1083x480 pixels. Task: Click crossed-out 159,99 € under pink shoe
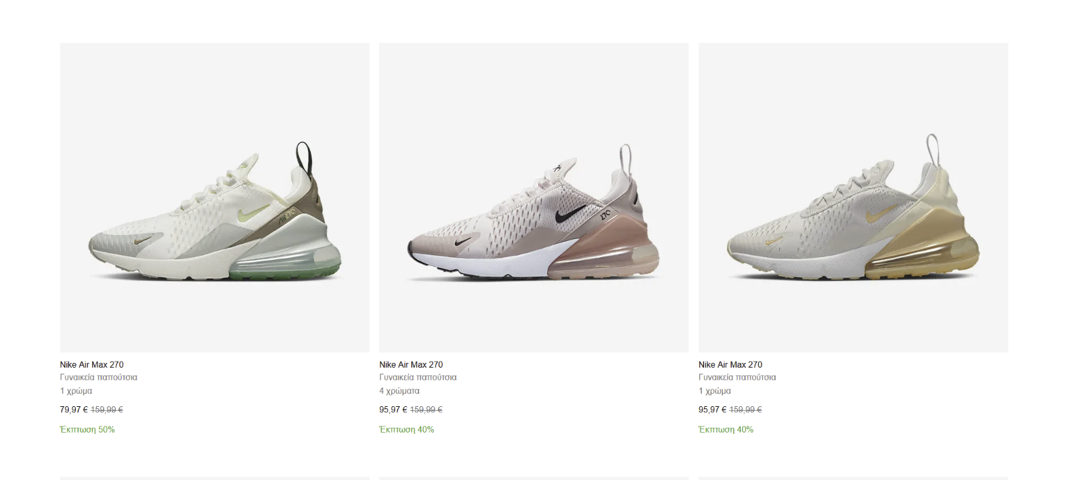tap(426, 410)
